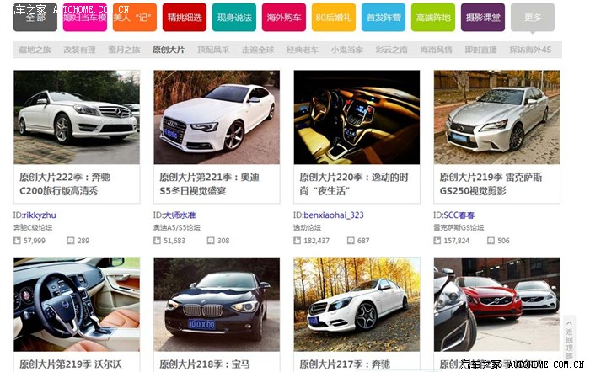Screen dimensions: 590x372
Task: Open the silver Lexus GS250 thumbnail
Action: 496,117
